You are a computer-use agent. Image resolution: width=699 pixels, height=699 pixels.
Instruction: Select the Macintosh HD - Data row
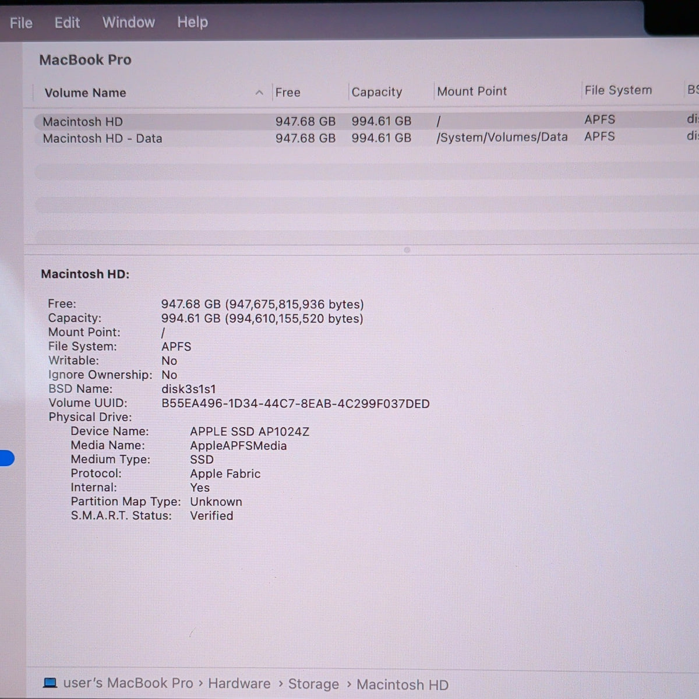pos(361,138)
